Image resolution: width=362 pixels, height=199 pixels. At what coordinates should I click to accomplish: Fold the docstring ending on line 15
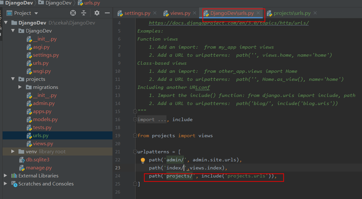(135, 111)
